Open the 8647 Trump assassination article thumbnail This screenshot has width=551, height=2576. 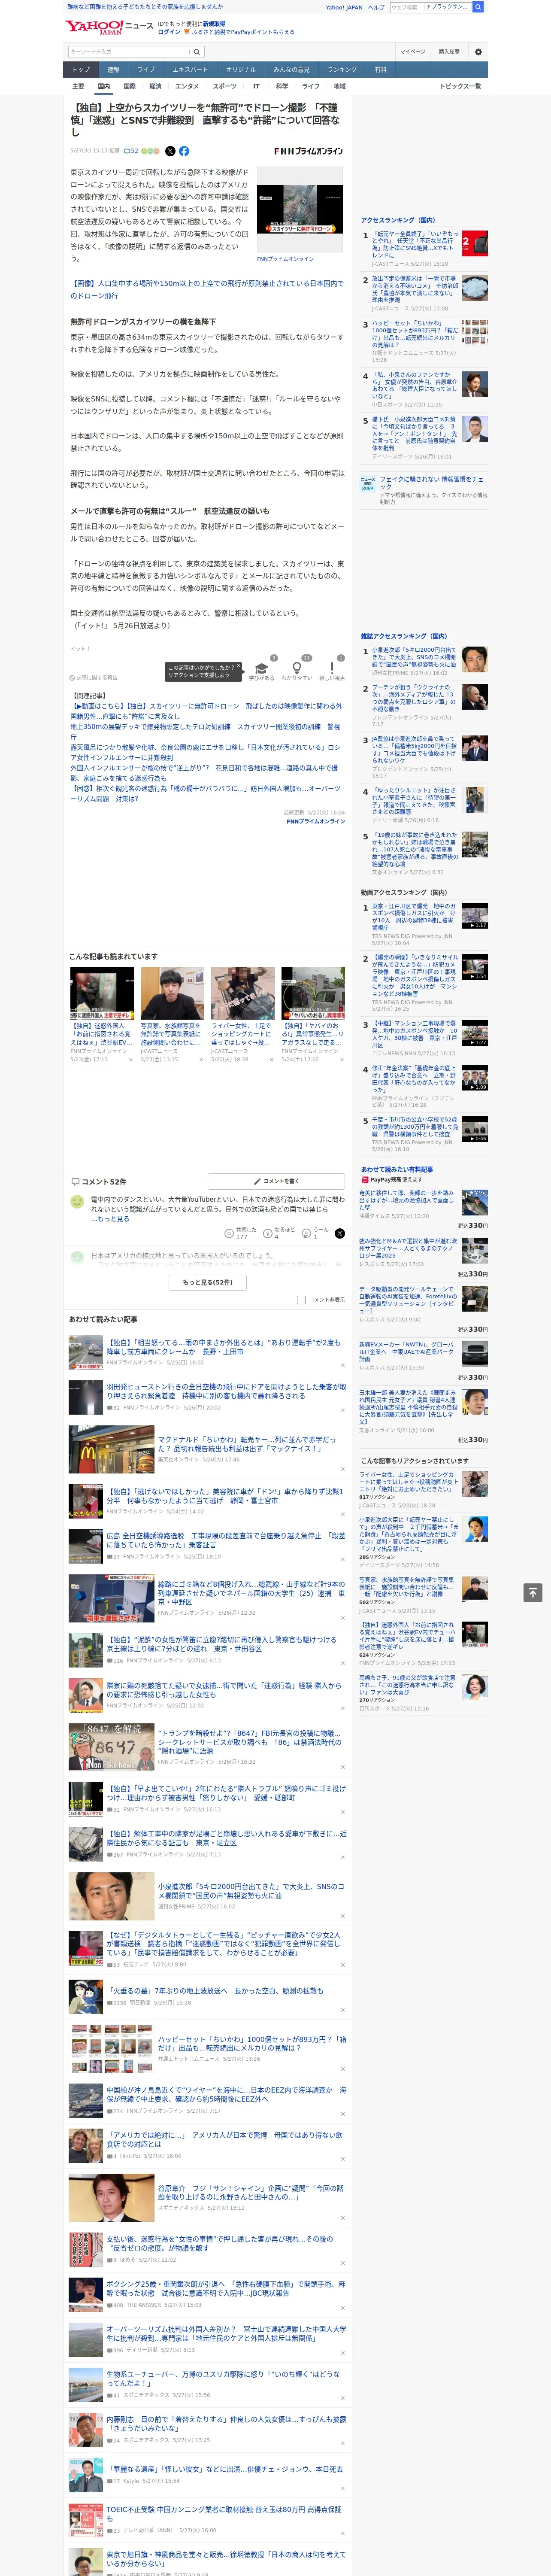click(111, 1747)
